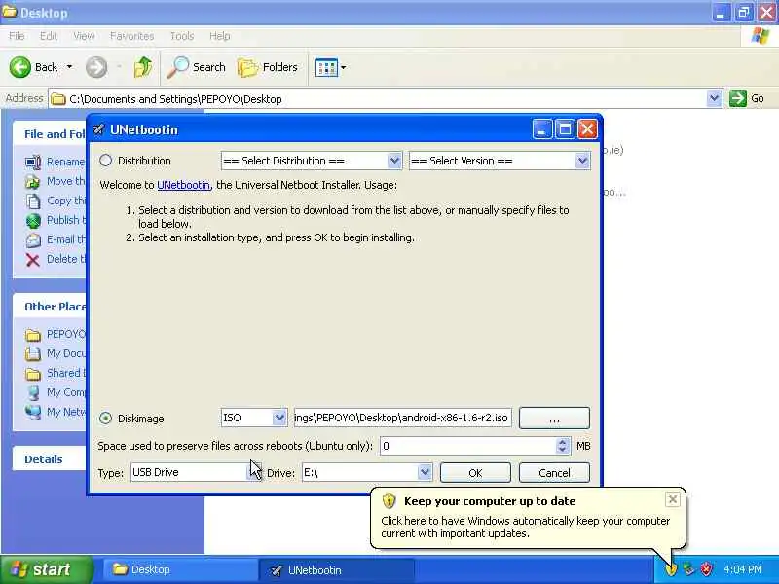Open the Tools menu
This screenshot has width=779, height=584.
click(182, 36)
